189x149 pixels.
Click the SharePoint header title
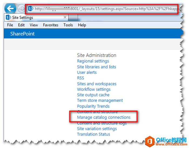pos(22,34)
